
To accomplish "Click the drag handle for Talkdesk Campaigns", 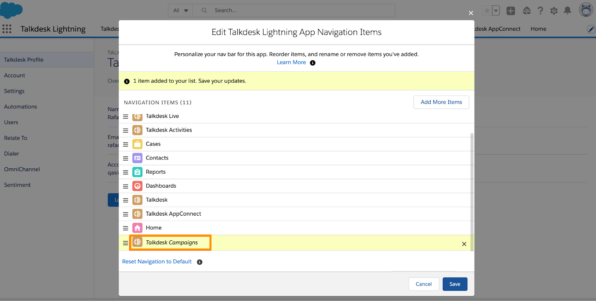I will pos(126,243).
